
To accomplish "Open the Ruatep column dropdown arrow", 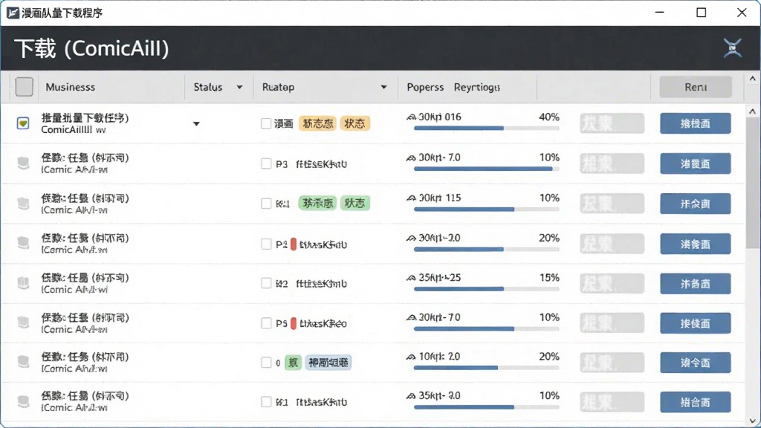I will tap(384, 88).
